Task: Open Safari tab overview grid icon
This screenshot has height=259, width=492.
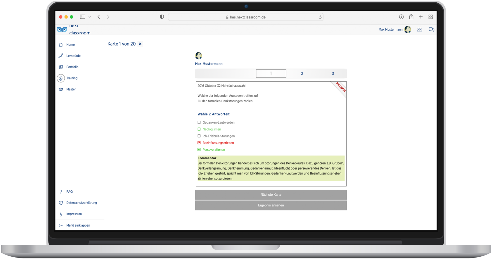Action: [x=430, y=17]
